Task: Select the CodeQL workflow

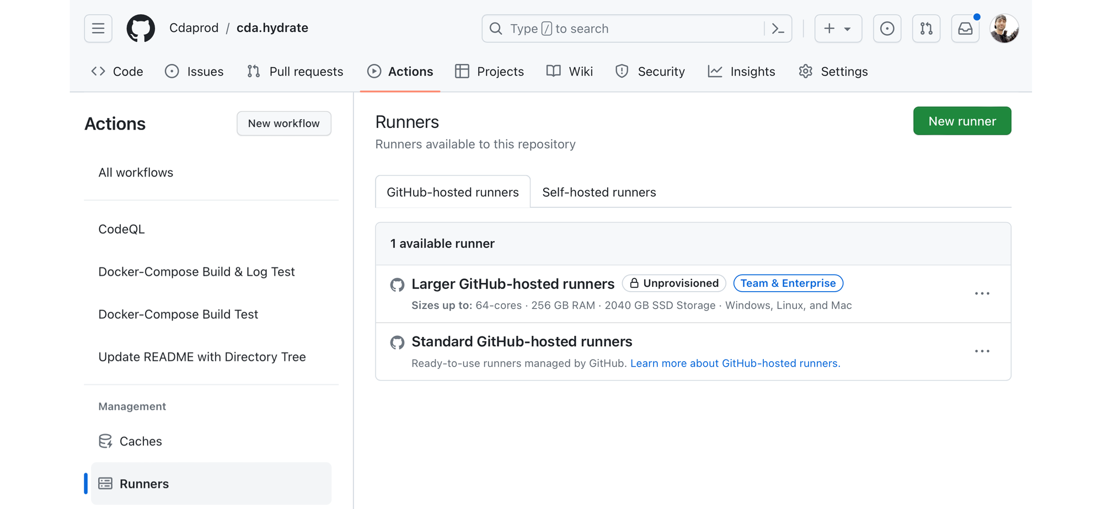Action: [121, 229]
